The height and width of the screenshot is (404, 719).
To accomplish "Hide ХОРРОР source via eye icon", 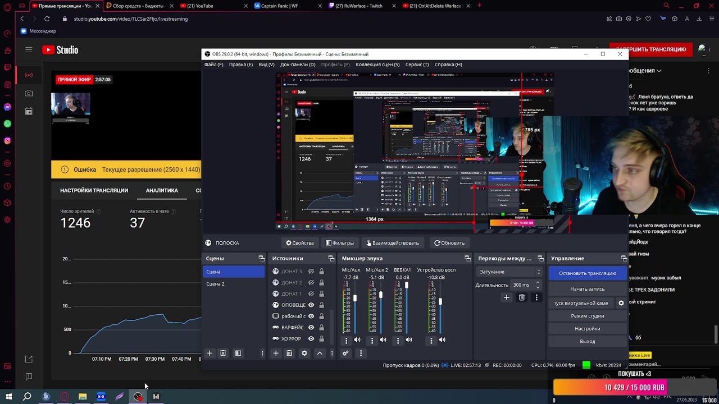I will pos(311,339).
